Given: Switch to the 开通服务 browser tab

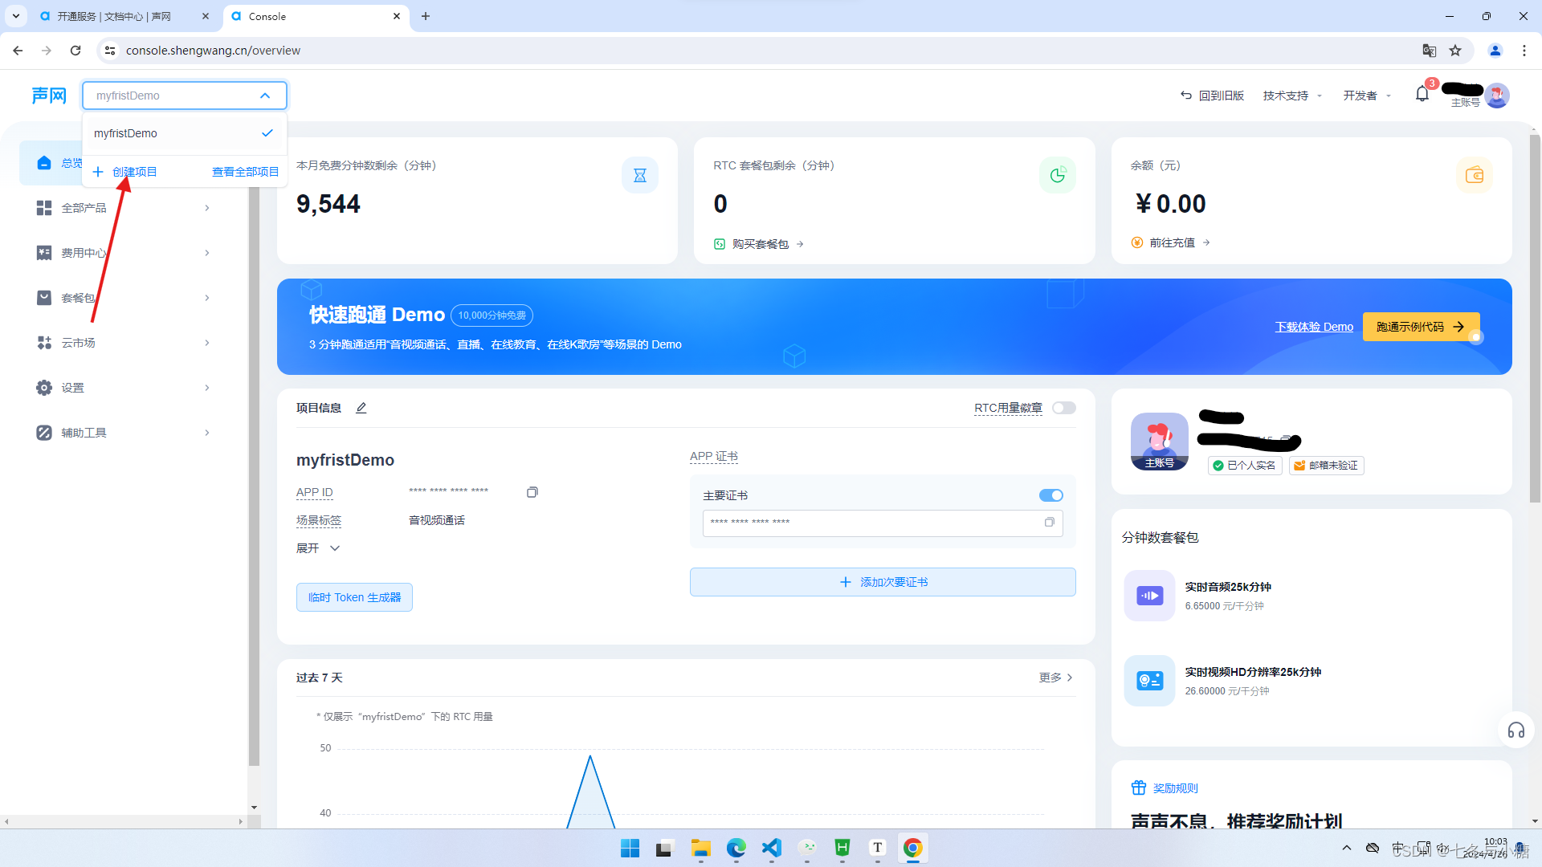Looking at the screenshot, I should click(124, 16).
